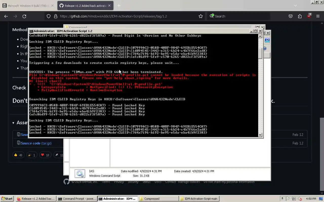This screenshot has width=324, height=202.
Task: Click the thumbs up reaction
Action: click(x=18, y=155)
